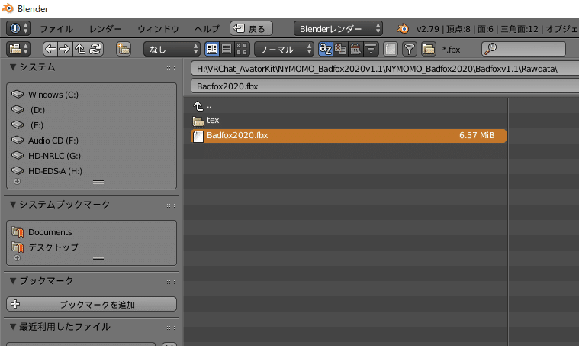The height and width of the screenshot is (346, 579).
Task: Click the expand circle under Documents list
Action: 17,258
